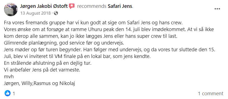Viewport: 228px width, 99px height.
Task: Open Jørgen Jakobi Østoft's profile picture
Action: point(11,9)
